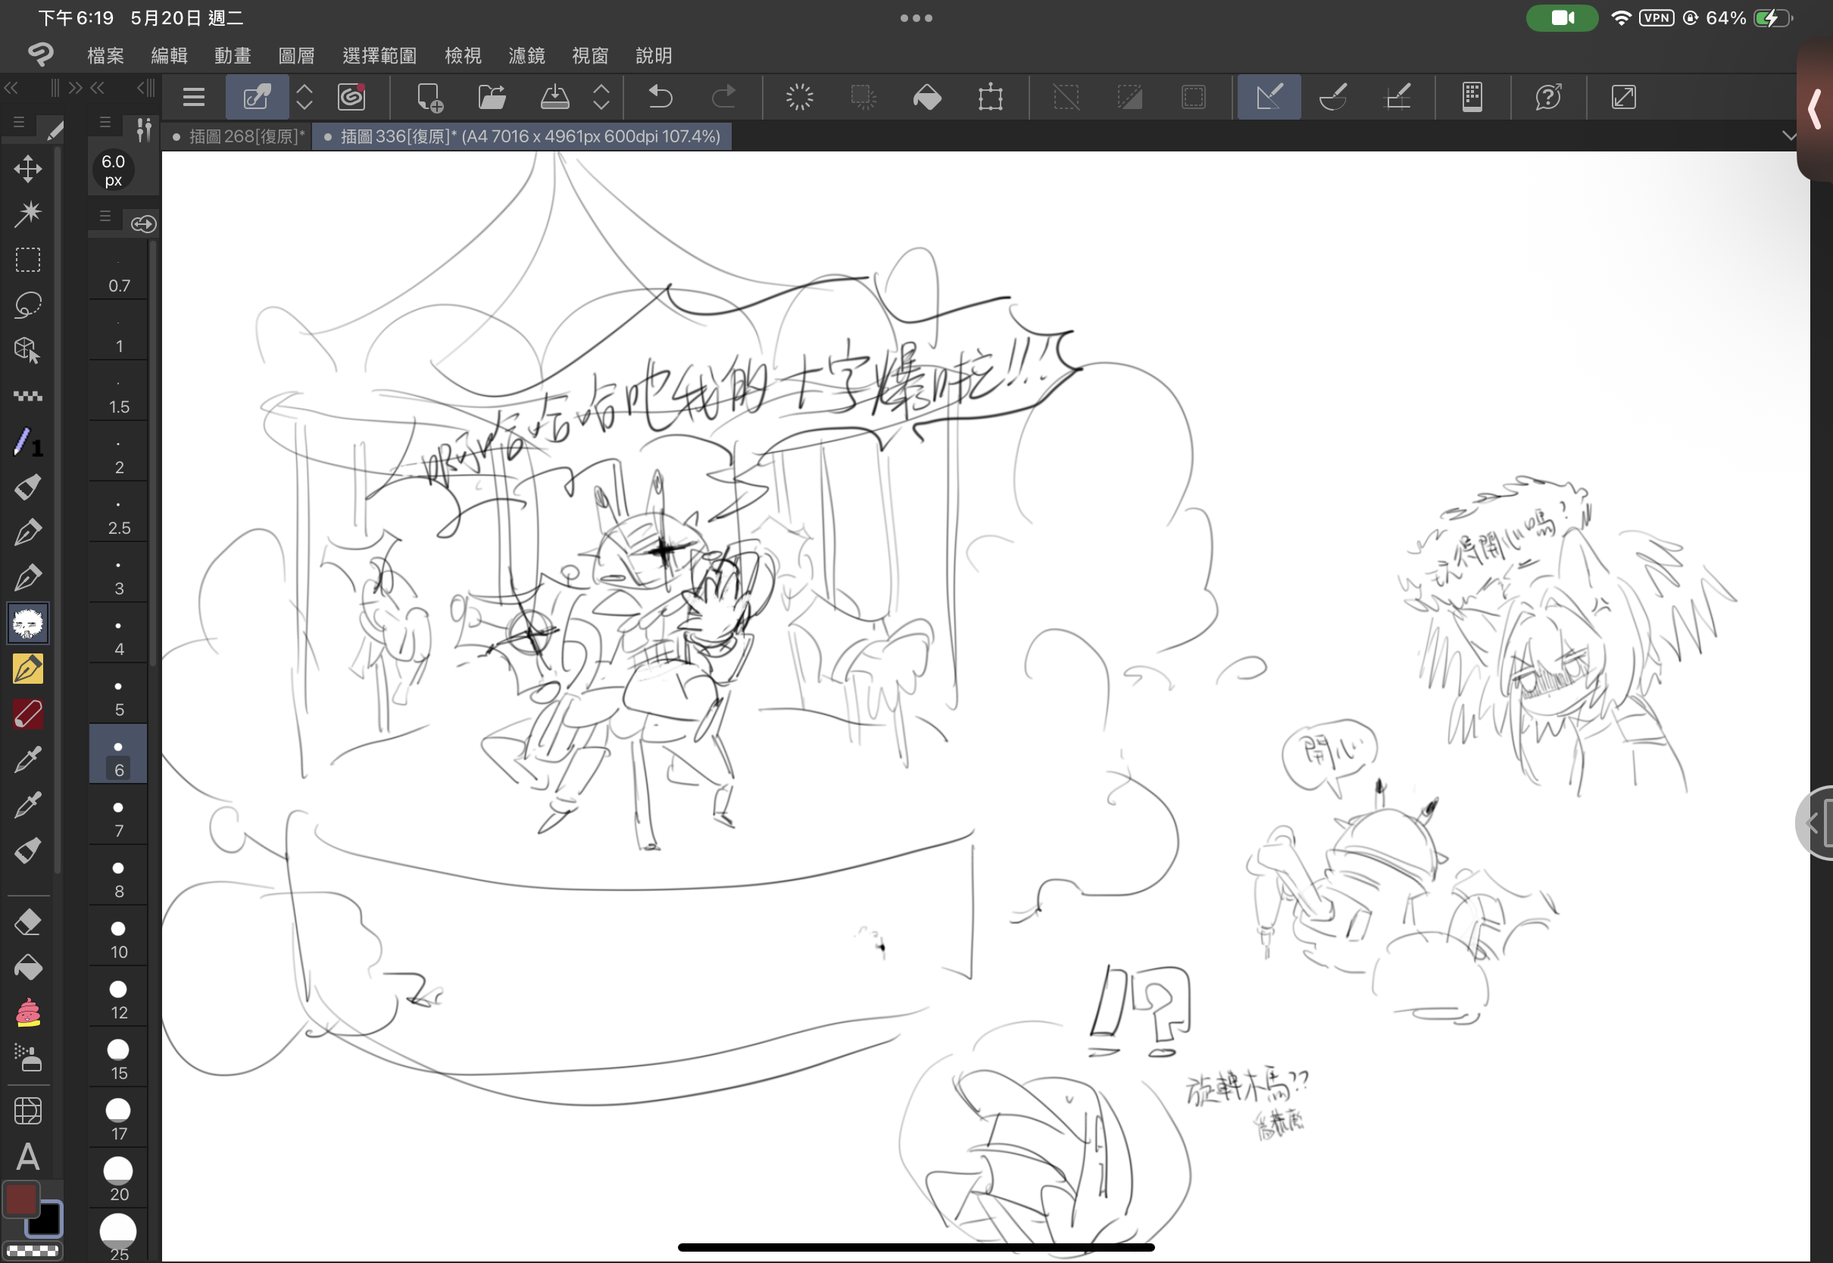Toggle selection border display
Screen dimensions: 1833x1263
(x=1193, y=97)
